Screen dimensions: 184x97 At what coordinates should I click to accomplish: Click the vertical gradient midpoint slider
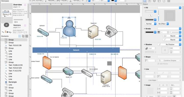[158, 16]
